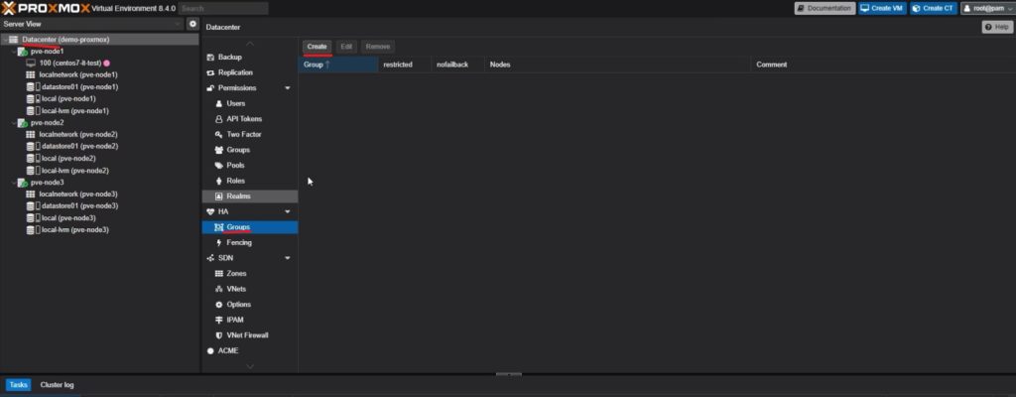Sort by the Comment column header

883,65
